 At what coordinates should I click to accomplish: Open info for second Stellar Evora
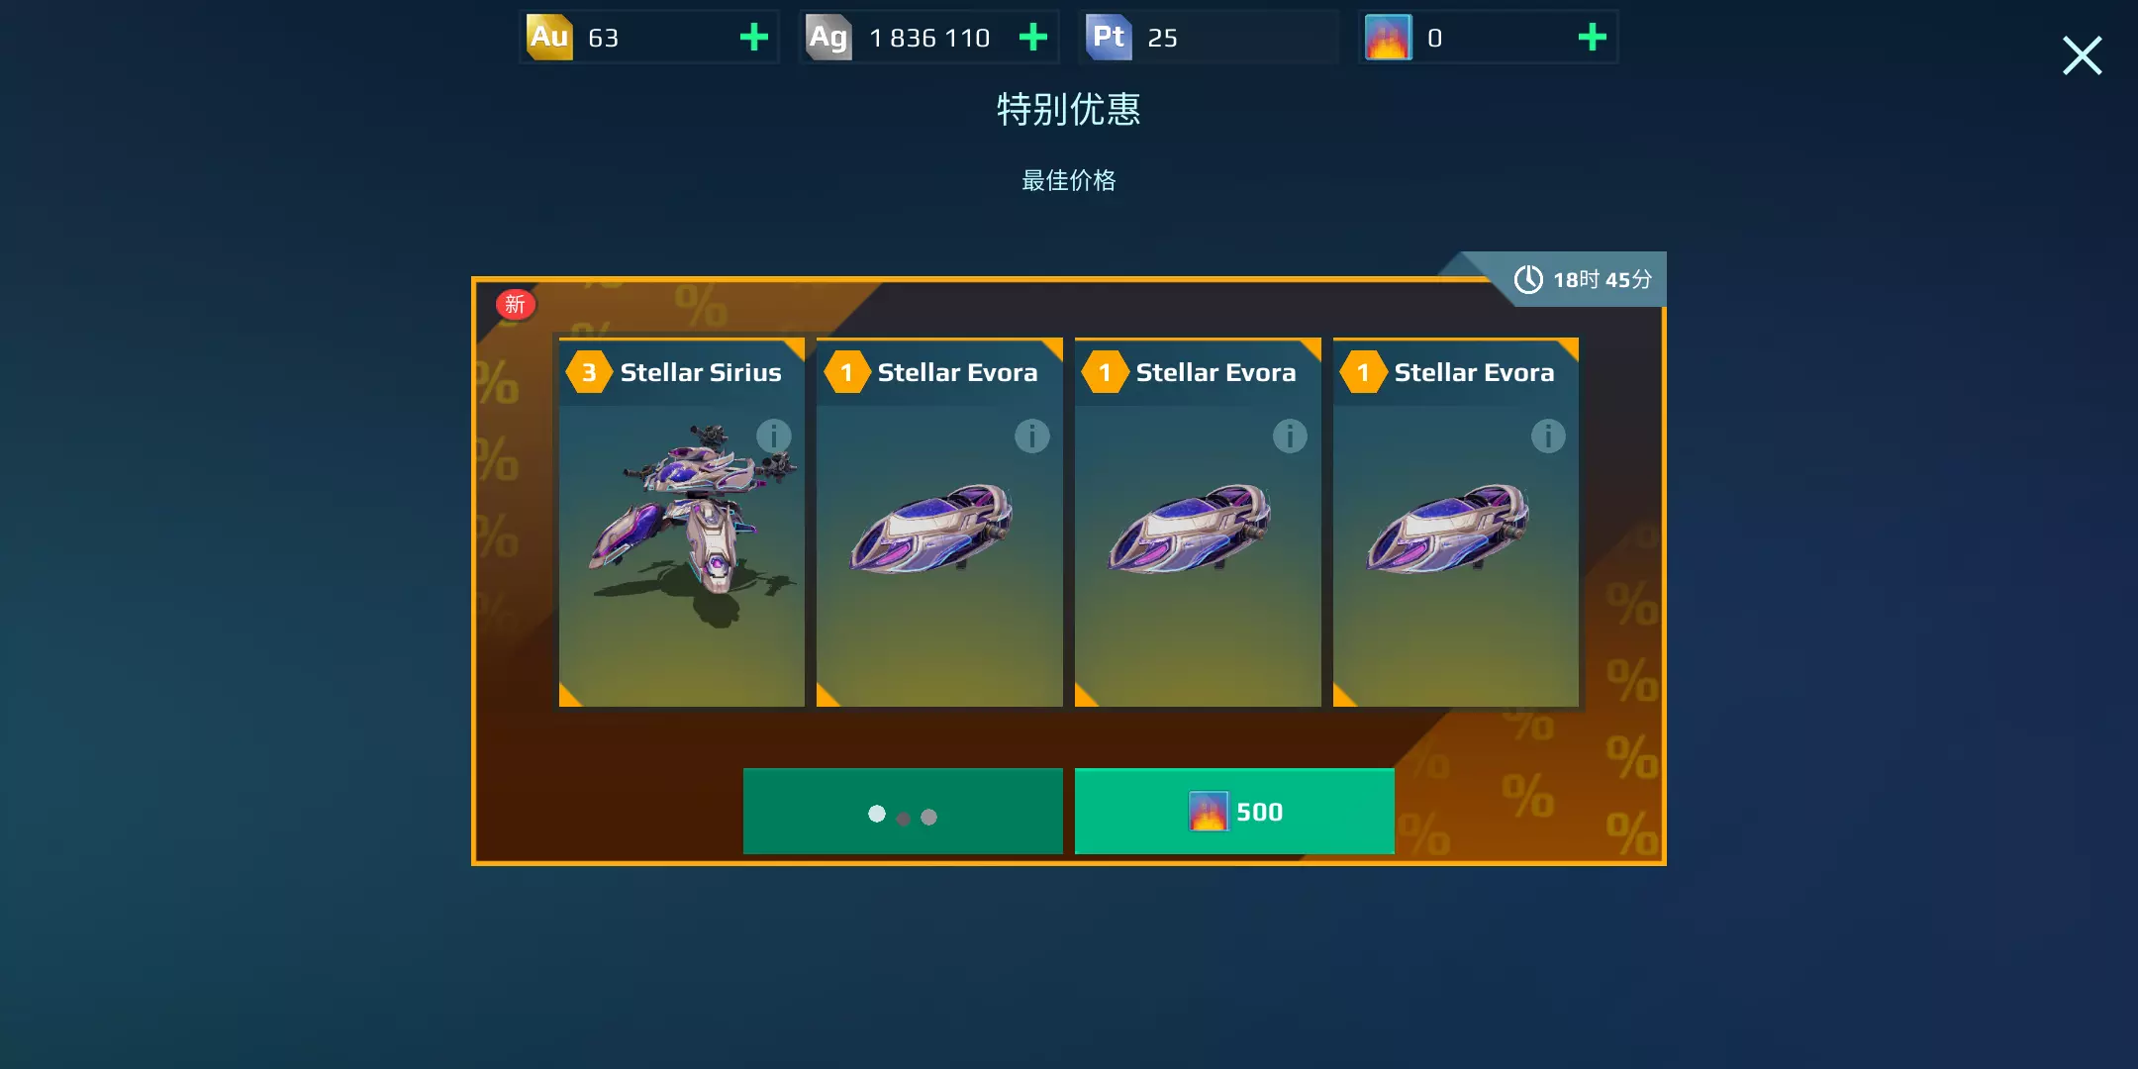click(x=1290, y=436)
